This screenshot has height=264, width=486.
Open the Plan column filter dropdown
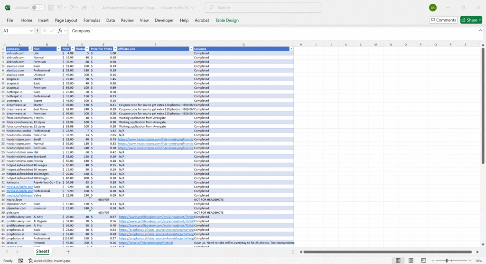point(58,49)
